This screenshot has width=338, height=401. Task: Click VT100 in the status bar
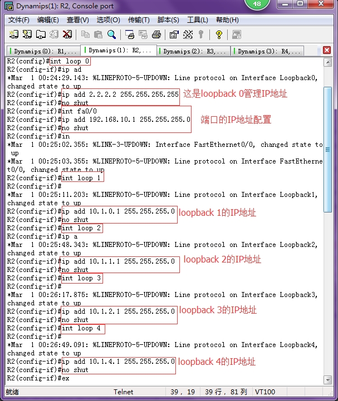pyautogui.click(x=265, y=392)
